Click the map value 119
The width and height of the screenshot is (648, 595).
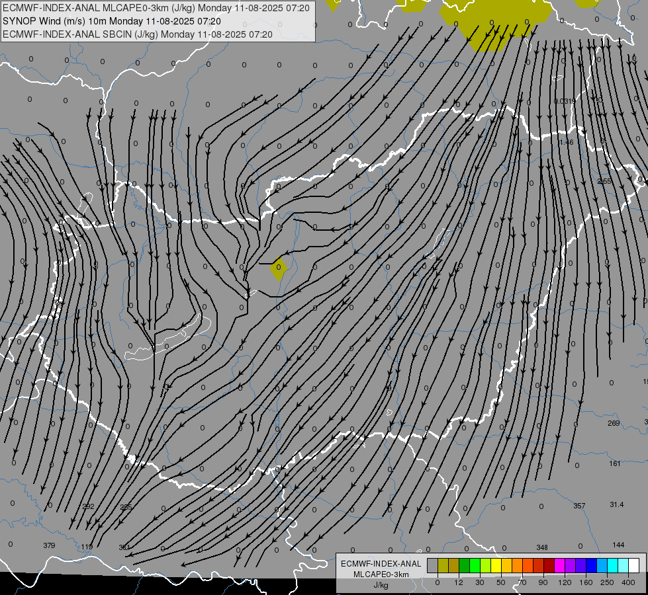point(86,547)
